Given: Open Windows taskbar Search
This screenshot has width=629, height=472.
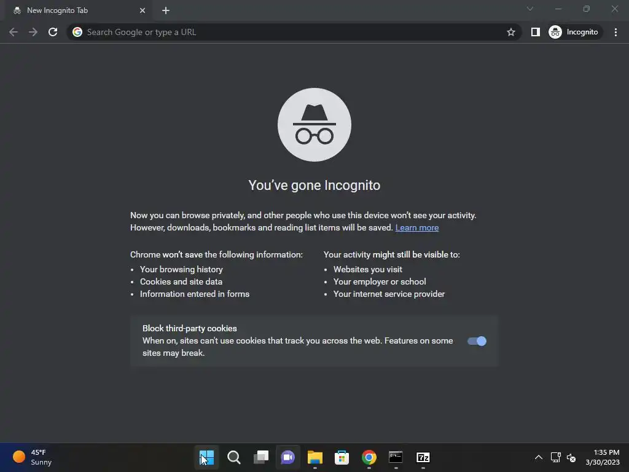Looking at the screenshot, I should click(x=234, y=457).
